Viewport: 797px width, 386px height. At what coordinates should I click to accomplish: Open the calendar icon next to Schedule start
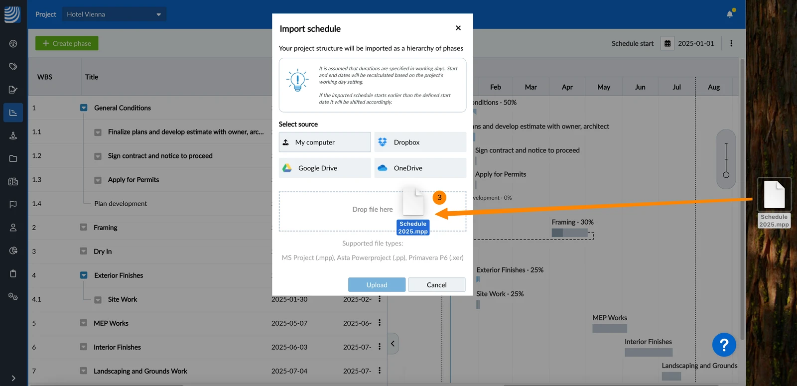tap(667, 43)
